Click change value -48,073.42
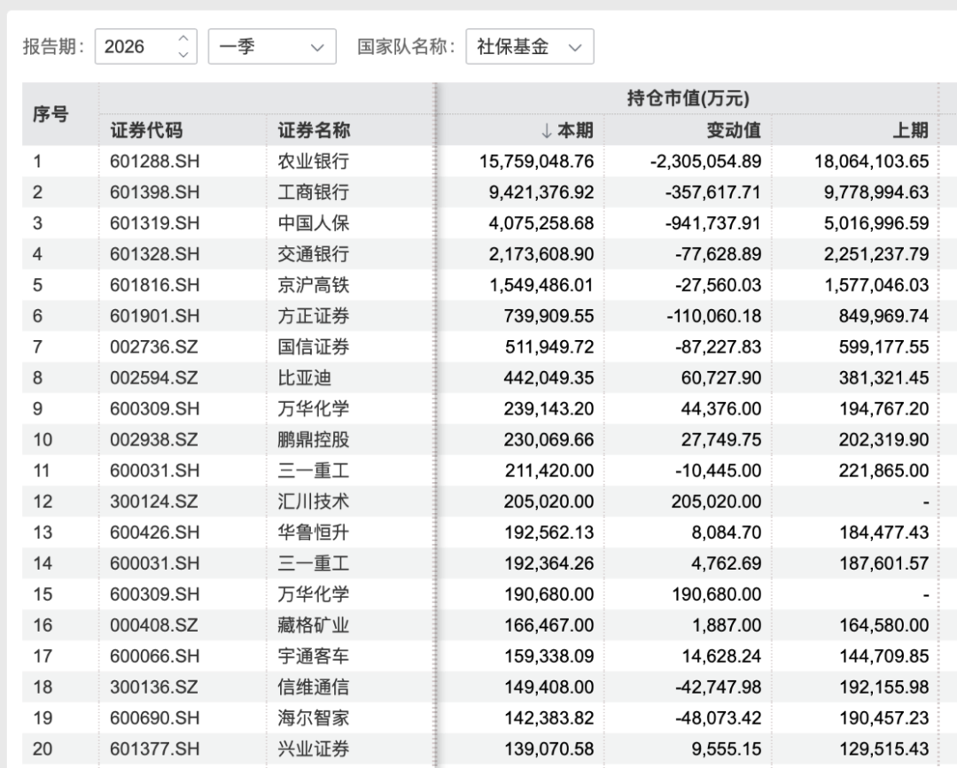The height and width of the screenshot is (768, 957). 719,718
